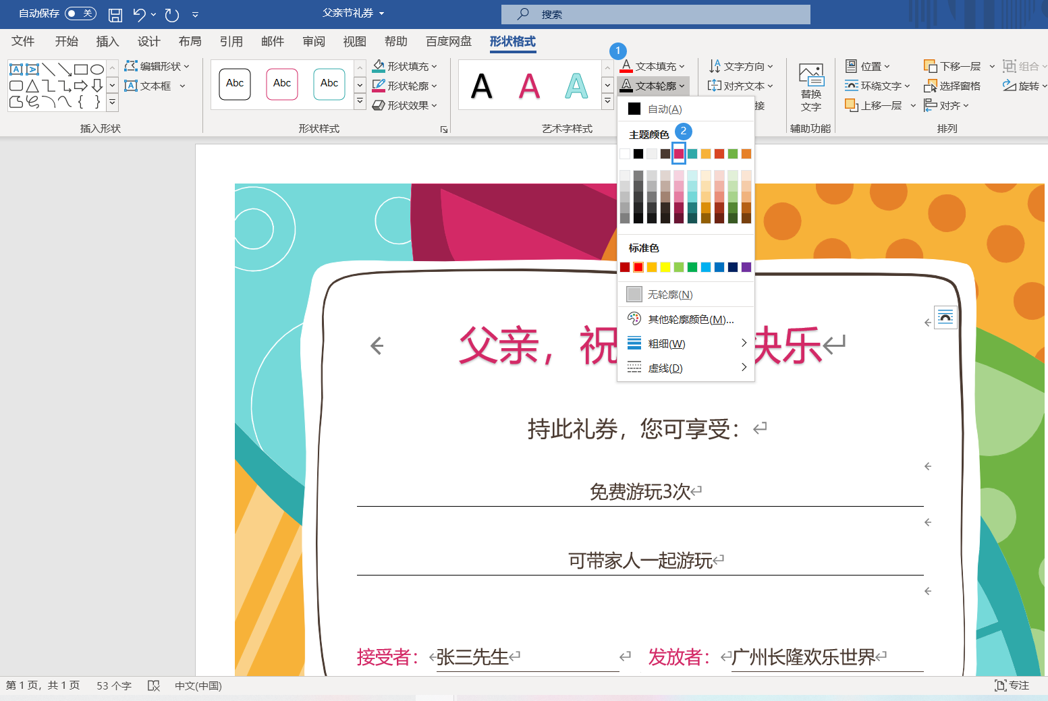
Task: Open the 父亲节礼券 document title dropdown
Action: point(353,13)
